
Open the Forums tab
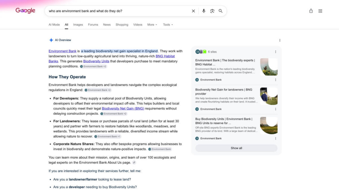coord(93,24)
